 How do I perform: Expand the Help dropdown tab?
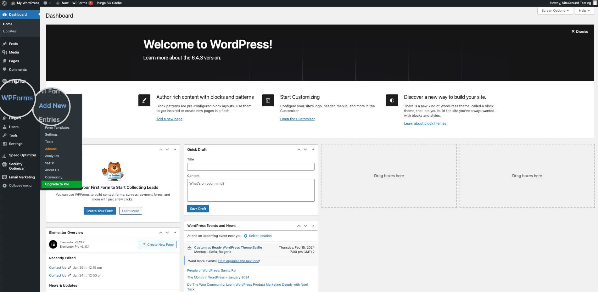pos(584,10)
